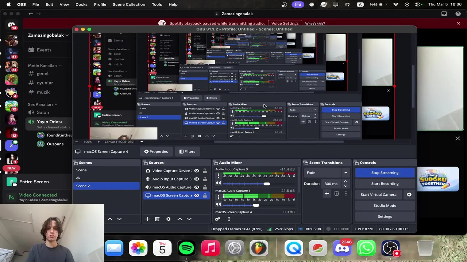Increase transition duration with up arrow
The image size is (467, 262).
coord(346,182)
